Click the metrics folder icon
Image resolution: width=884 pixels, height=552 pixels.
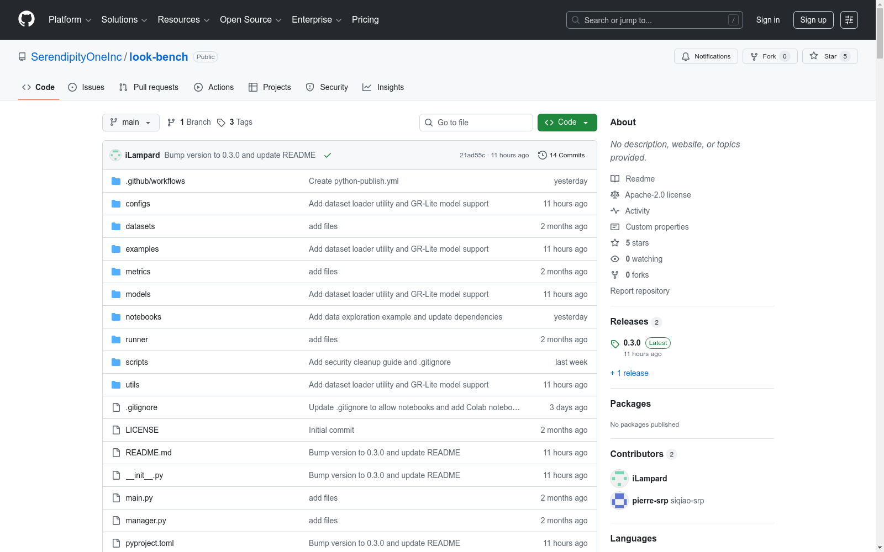(116, 272)
